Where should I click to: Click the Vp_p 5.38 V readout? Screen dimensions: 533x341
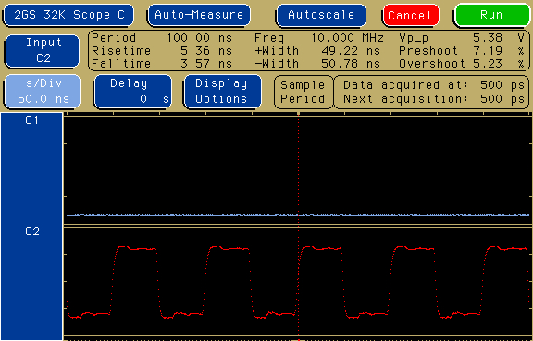(x=462, y=37)
